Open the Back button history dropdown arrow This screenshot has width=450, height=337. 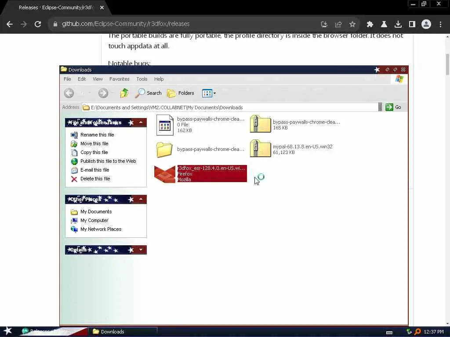click(x=90, y=93)
